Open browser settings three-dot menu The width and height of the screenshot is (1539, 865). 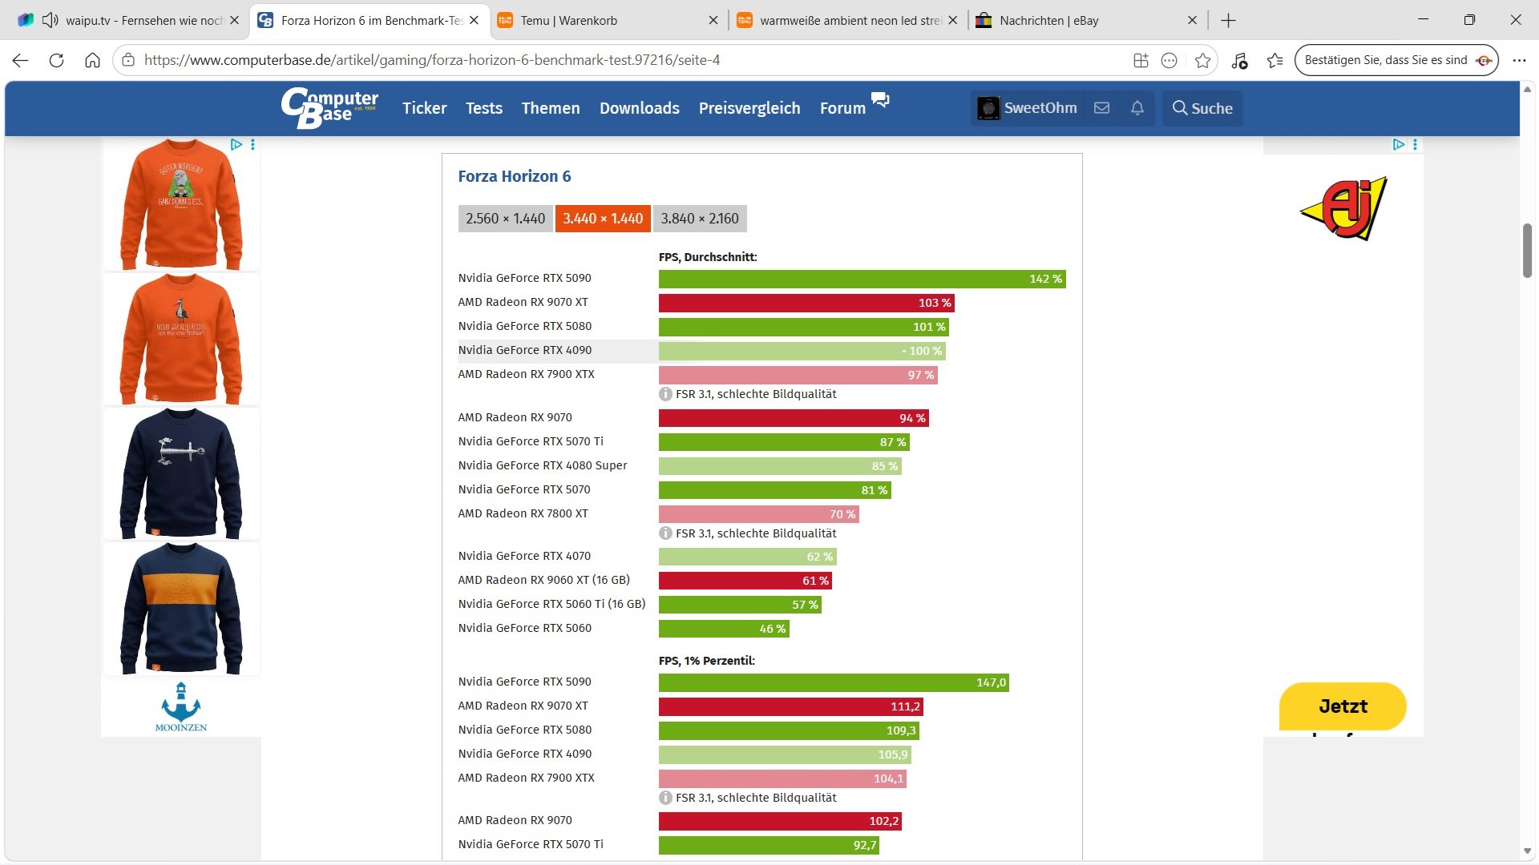click(1519, 60)
